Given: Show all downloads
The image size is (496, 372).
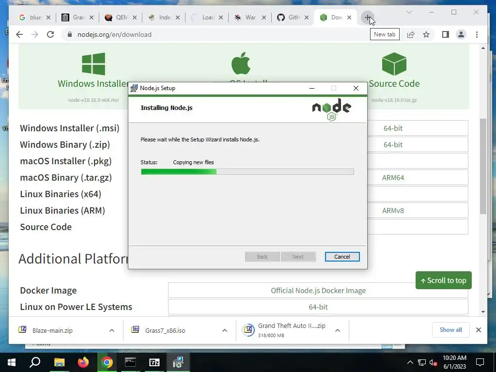Looking at the screenshot, I should [x=450, y=330].
